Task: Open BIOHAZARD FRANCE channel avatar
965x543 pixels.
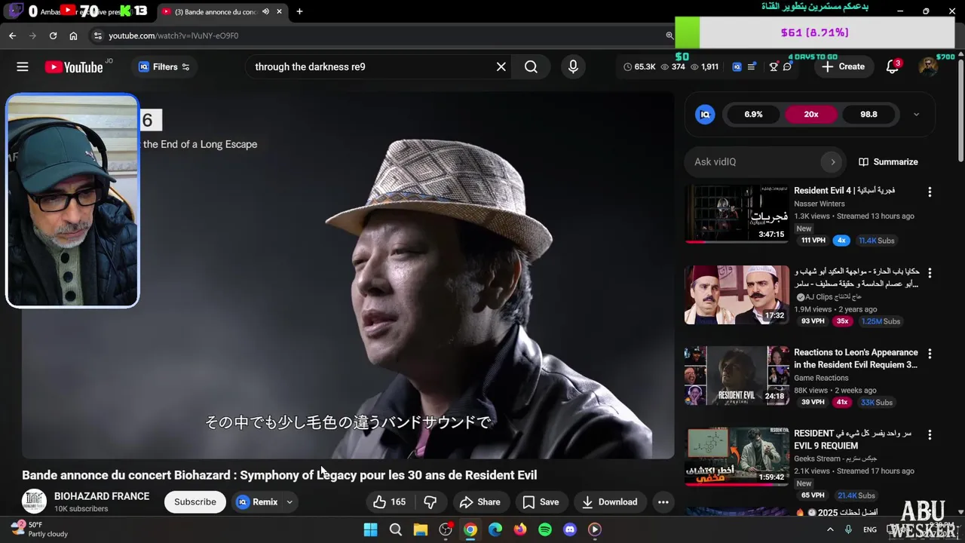Action: coord(34,502)
